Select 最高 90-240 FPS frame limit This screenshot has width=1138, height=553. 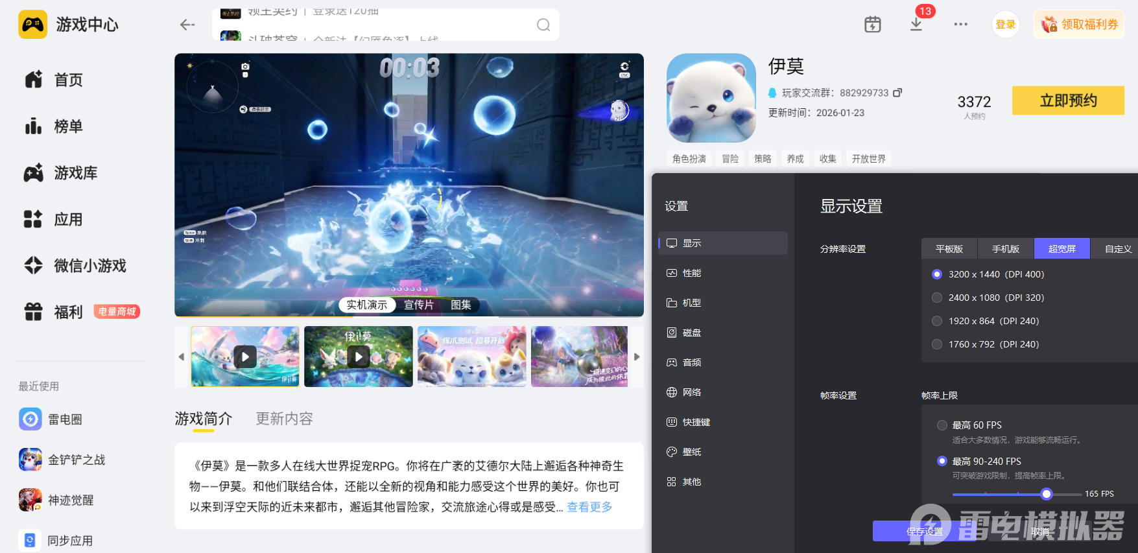942,461
